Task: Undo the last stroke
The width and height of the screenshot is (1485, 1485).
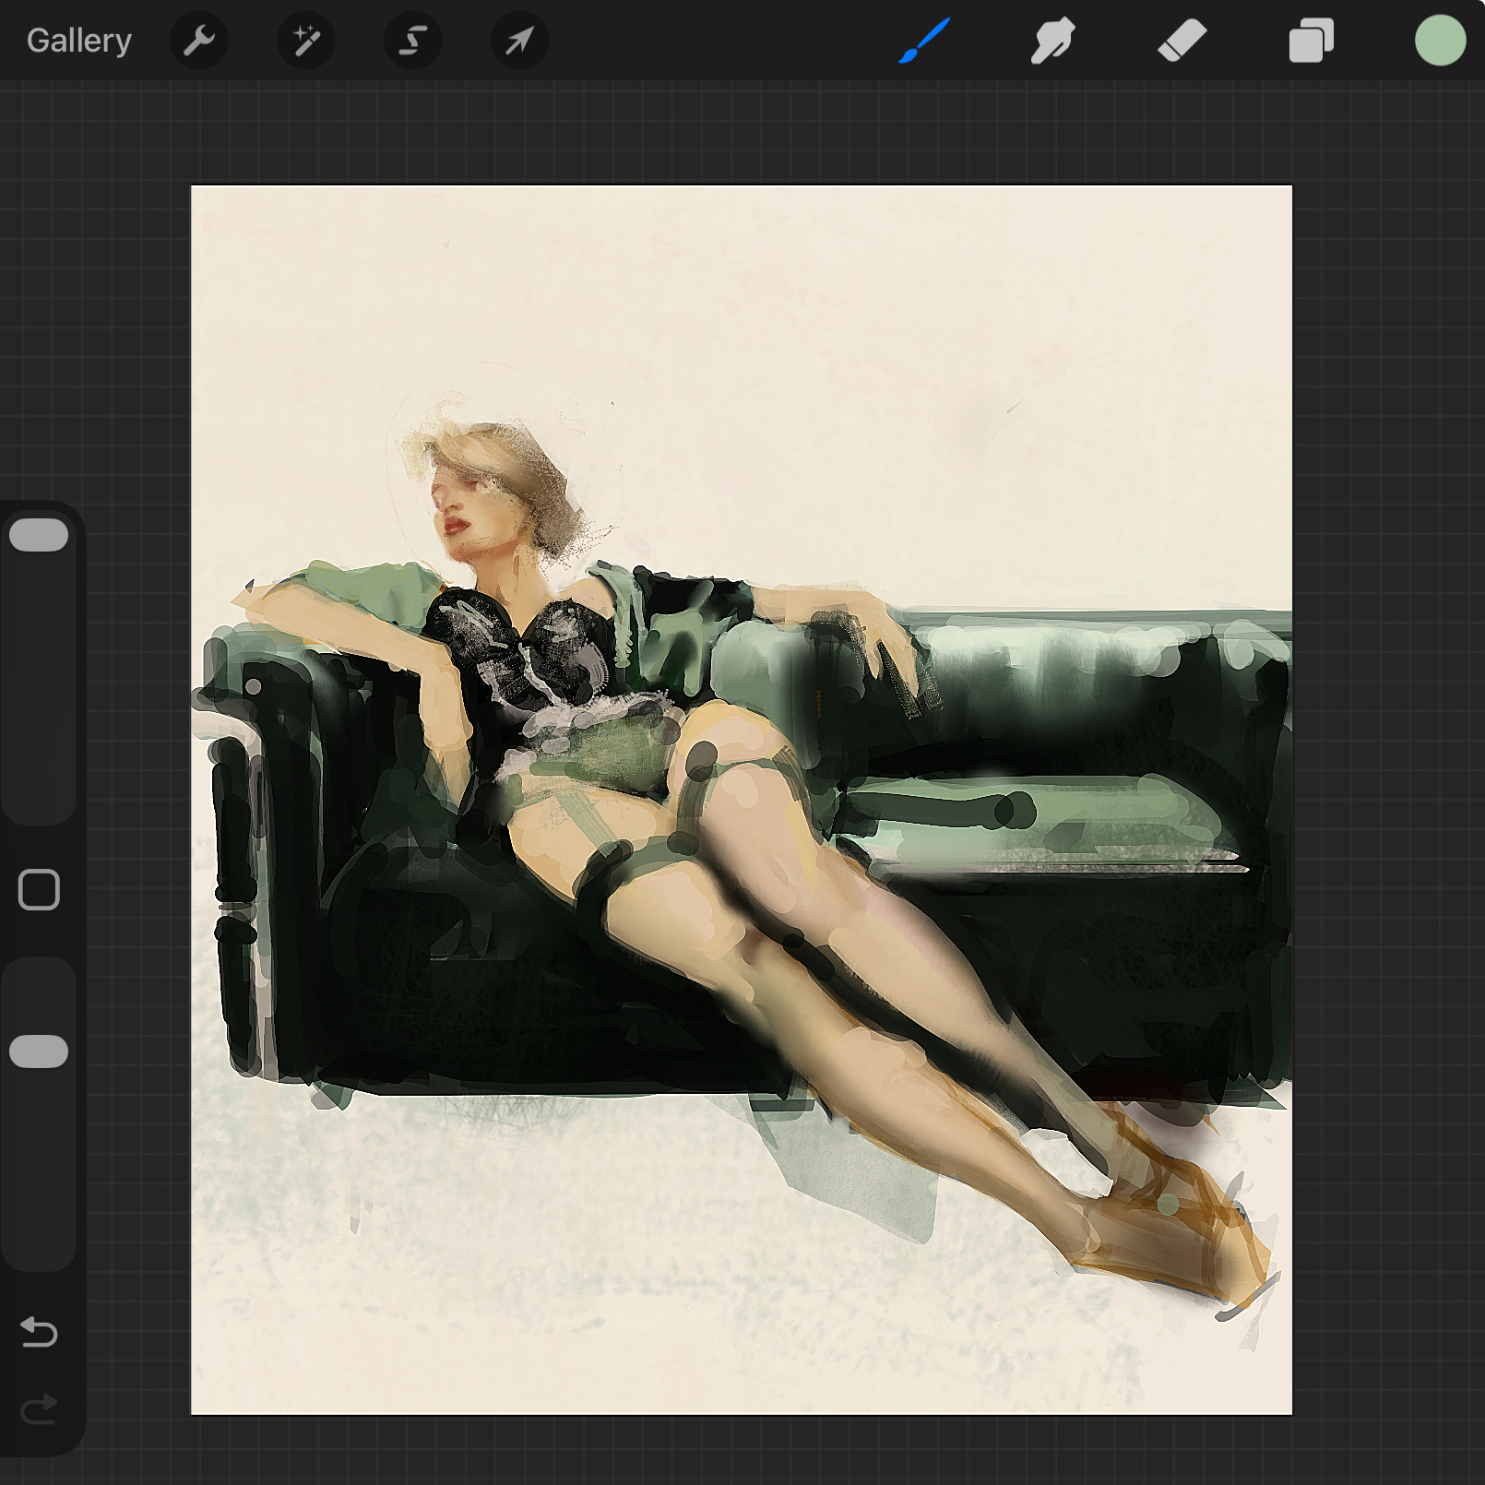Action: coord(39,1332)
